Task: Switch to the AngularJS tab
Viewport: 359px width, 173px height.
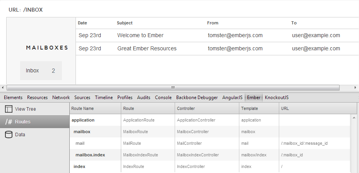Action: 232,98
